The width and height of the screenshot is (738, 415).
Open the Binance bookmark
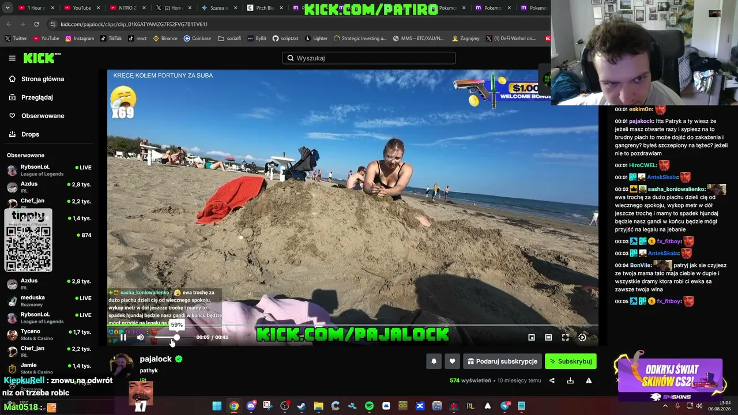(x=165, y=39)
